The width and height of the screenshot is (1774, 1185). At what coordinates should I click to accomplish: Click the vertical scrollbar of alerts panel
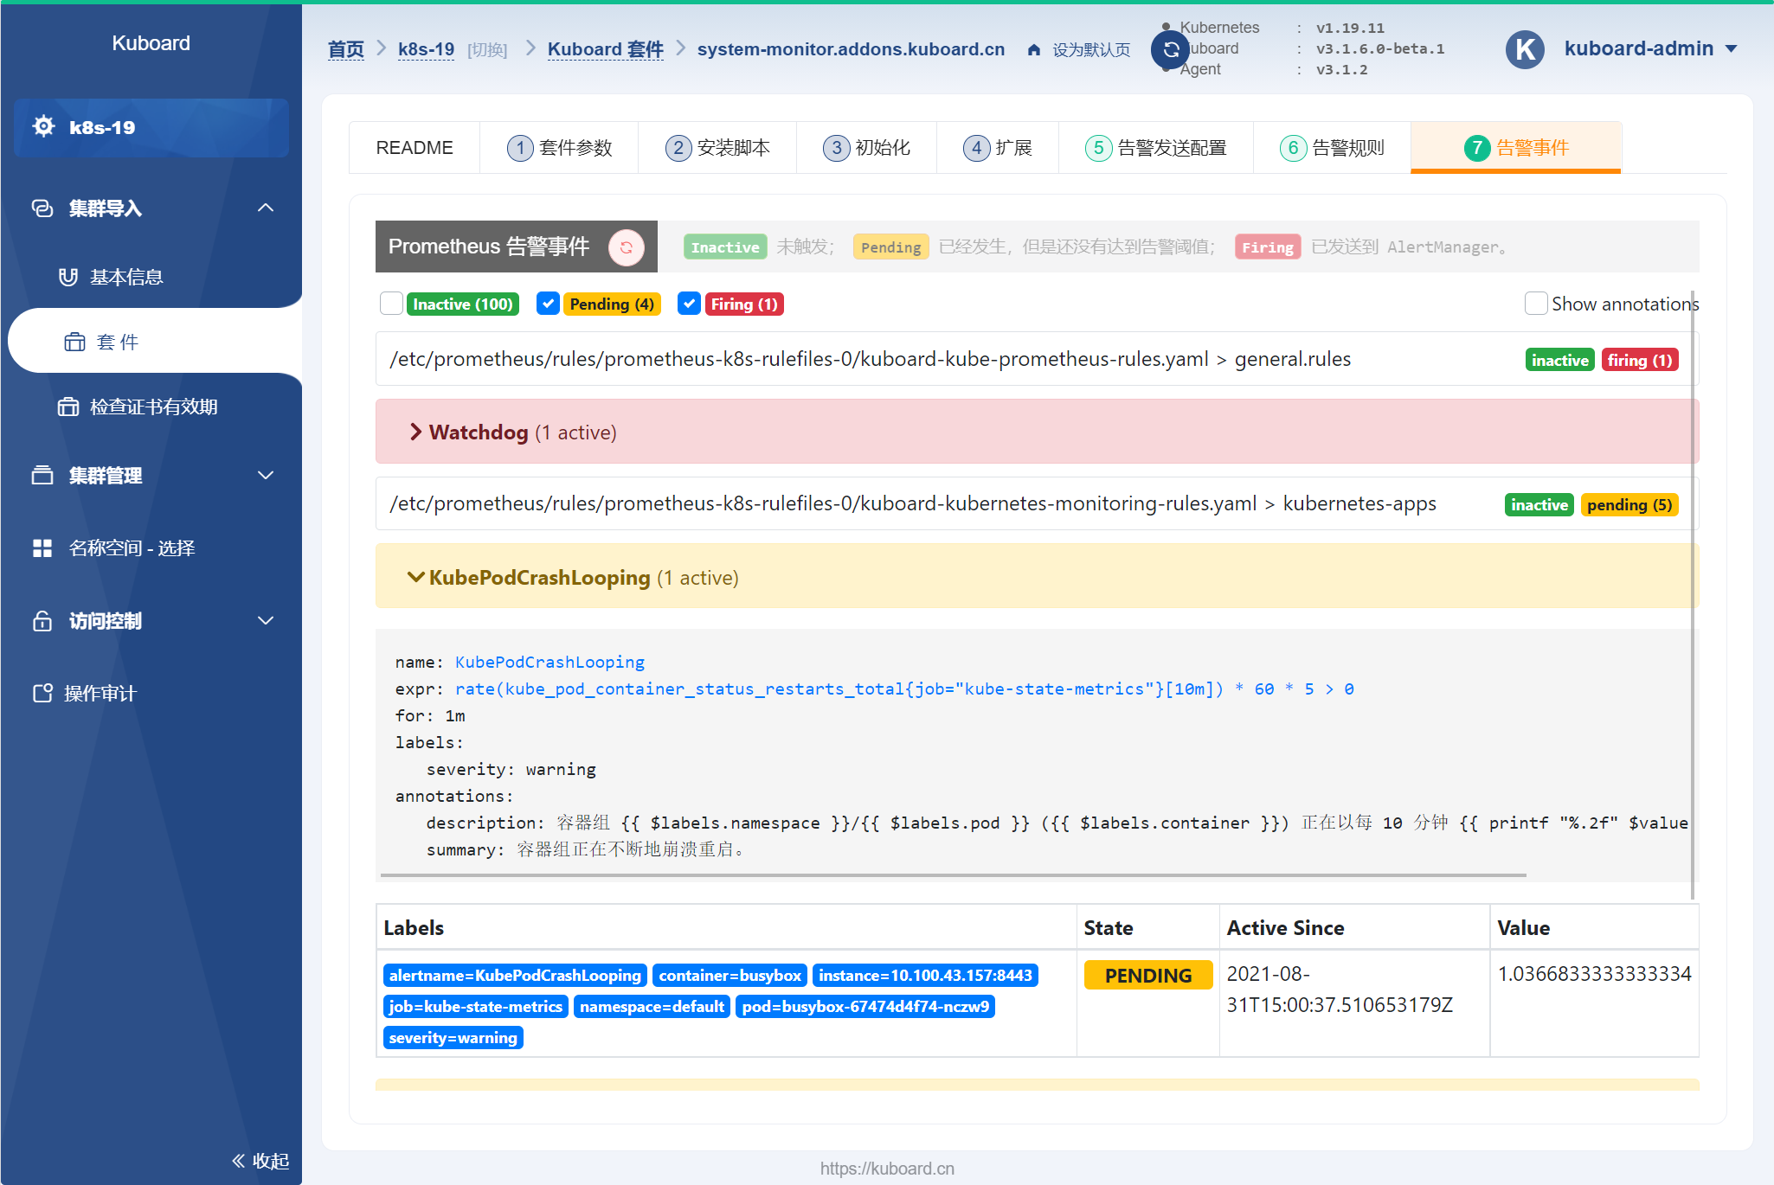(1693, 597)
